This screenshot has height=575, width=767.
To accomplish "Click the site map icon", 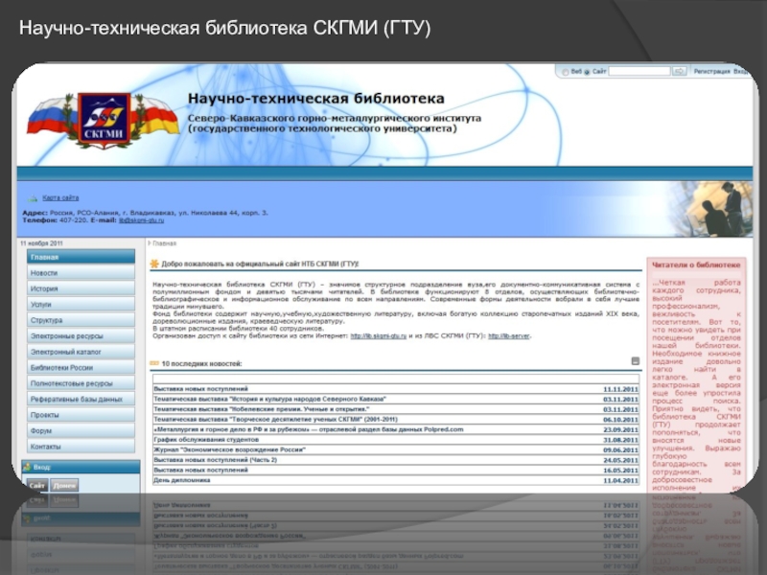I will point(33,198).
